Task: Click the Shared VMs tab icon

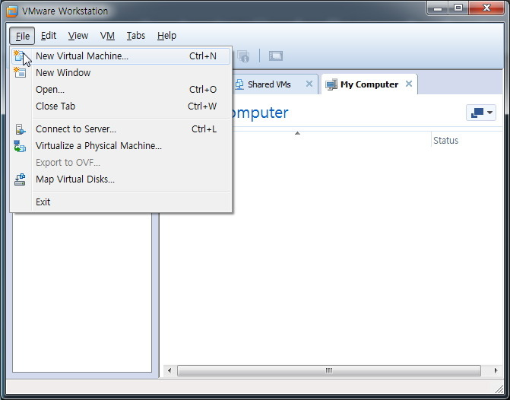Action: [x=239, y=84]
